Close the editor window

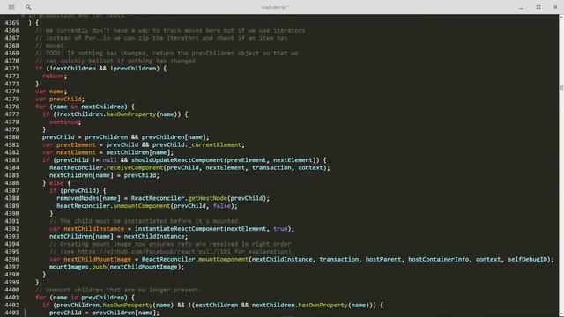pos(555,7)
